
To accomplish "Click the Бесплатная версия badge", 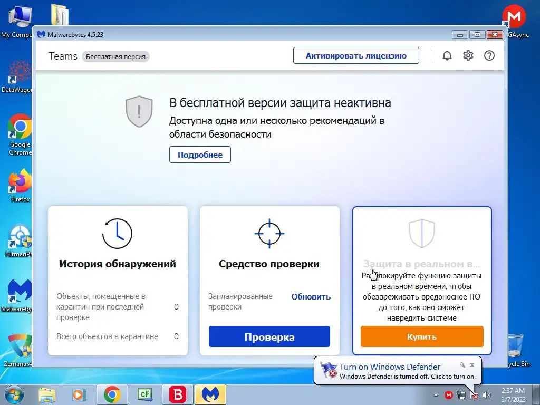I will coord(115,56).
